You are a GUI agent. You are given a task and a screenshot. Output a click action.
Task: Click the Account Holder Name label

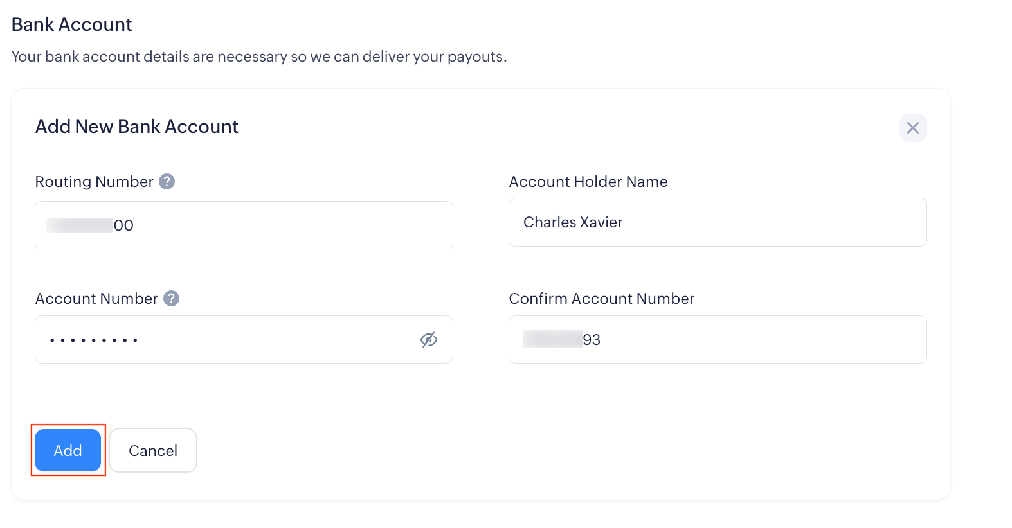[588, 182]
